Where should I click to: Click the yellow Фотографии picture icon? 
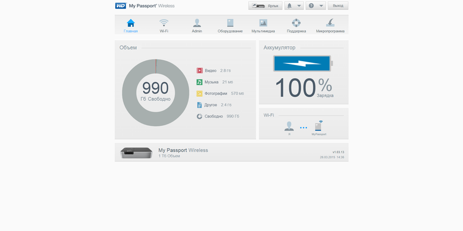coord(200,93)
